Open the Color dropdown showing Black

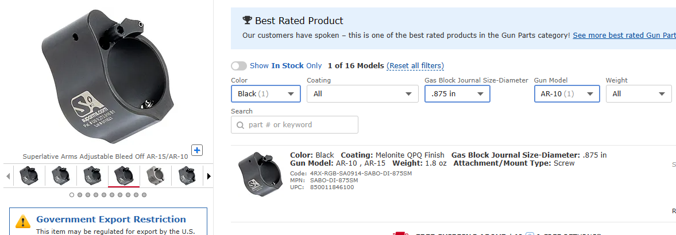click(x=265, y=94)
